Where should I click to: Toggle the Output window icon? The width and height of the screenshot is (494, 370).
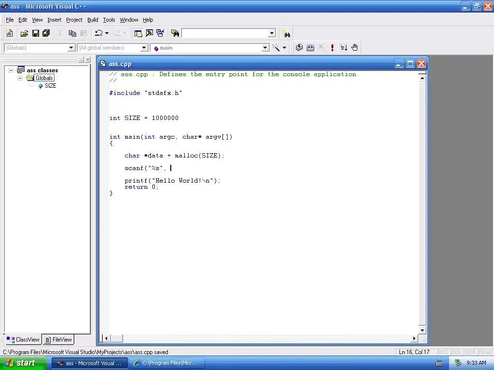coord(150,33)
